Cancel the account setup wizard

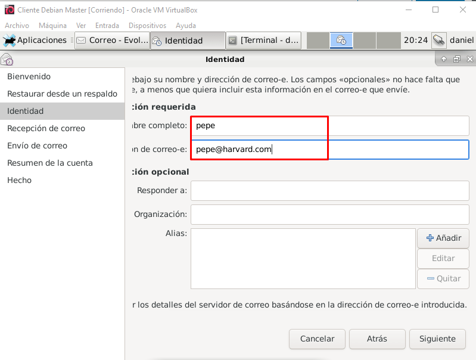click(316, 339)
